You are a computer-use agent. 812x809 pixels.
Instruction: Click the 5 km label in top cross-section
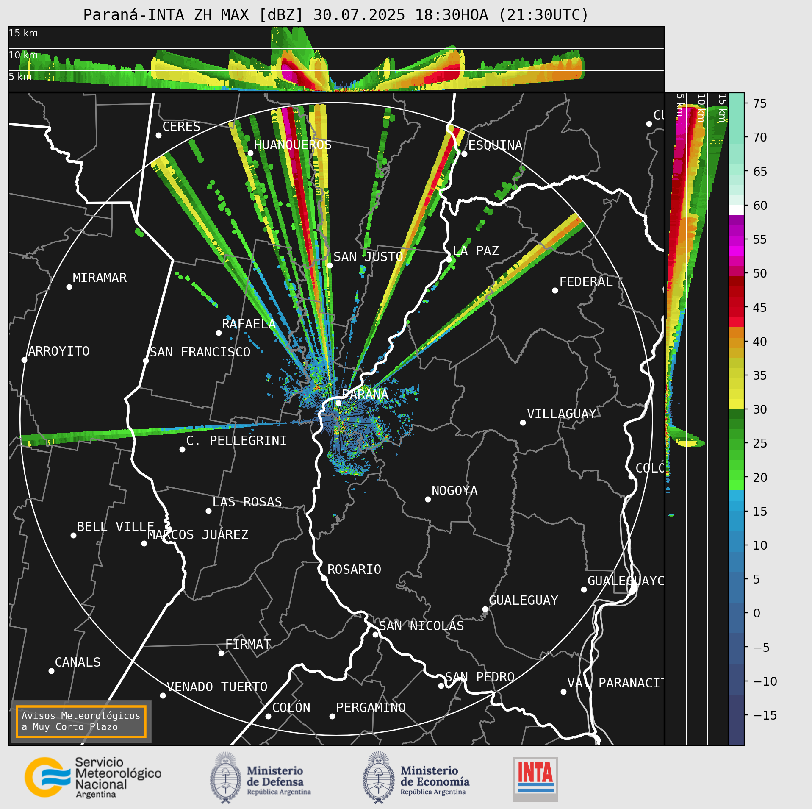click(20, 77)
